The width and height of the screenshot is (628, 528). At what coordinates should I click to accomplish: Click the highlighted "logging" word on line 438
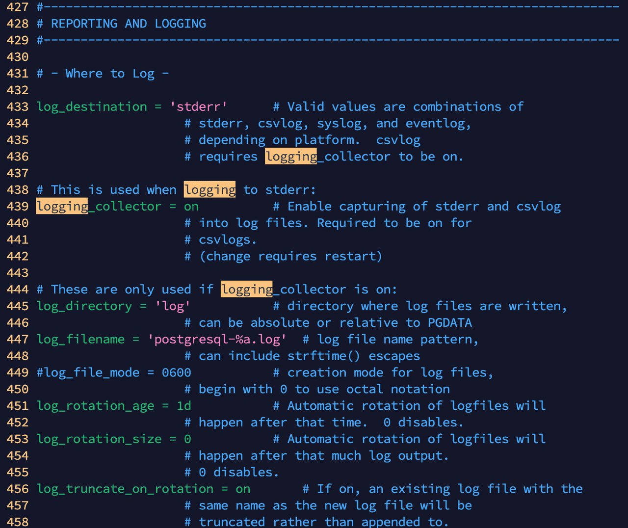point(209,189)
